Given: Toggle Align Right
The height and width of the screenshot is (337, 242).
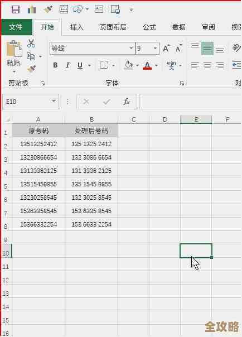Looking at the screenshot, I should coord(220,65).
